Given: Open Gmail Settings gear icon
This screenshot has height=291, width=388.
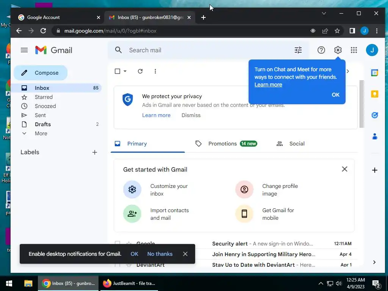Looking at the screenshot, I should (x=338, y=50).
